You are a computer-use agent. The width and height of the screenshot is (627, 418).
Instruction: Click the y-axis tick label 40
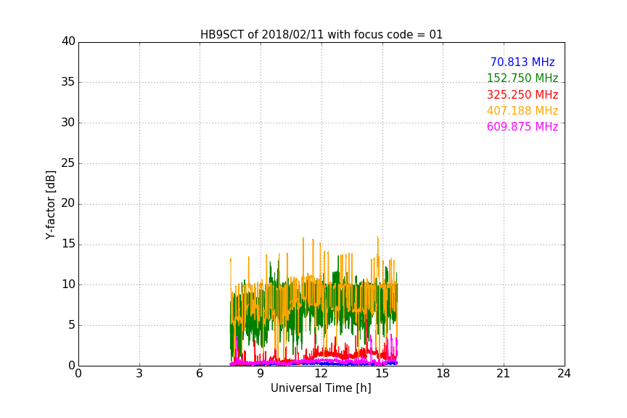68,41
